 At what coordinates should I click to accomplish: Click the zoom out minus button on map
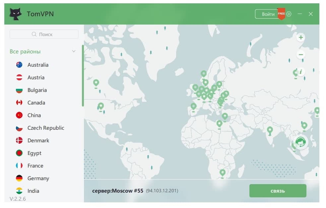[x=301, y=54]
